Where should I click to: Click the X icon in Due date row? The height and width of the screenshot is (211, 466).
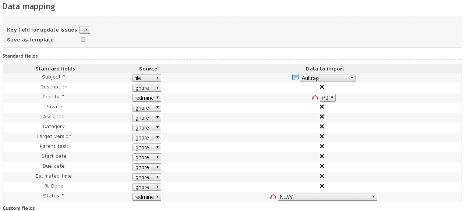pyautogui.click(x=322, y=166)
